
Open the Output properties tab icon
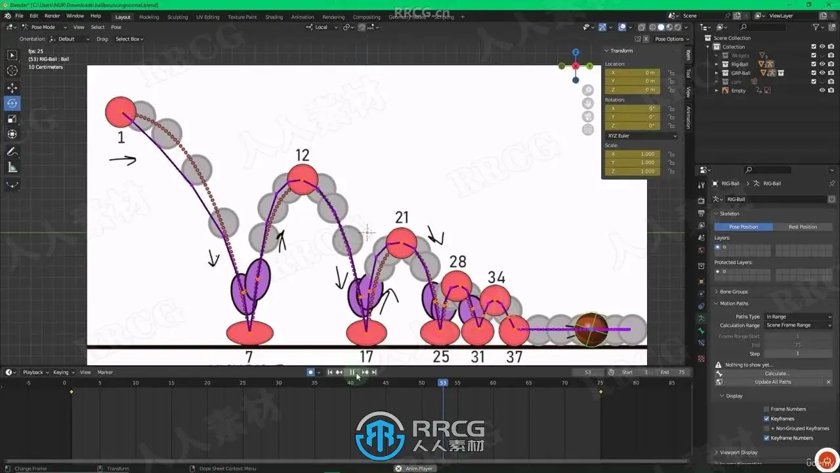pos(702,214)
